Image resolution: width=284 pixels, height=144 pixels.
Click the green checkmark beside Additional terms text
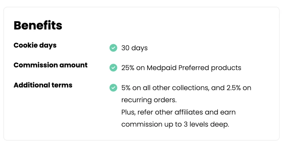point(113,88)
